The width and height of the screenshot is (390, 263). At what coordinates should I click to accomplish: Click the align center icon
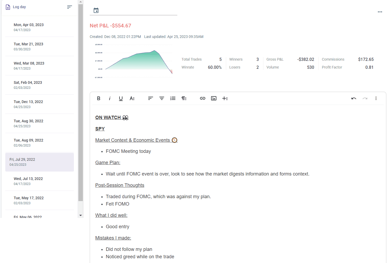tap(162, 98)
